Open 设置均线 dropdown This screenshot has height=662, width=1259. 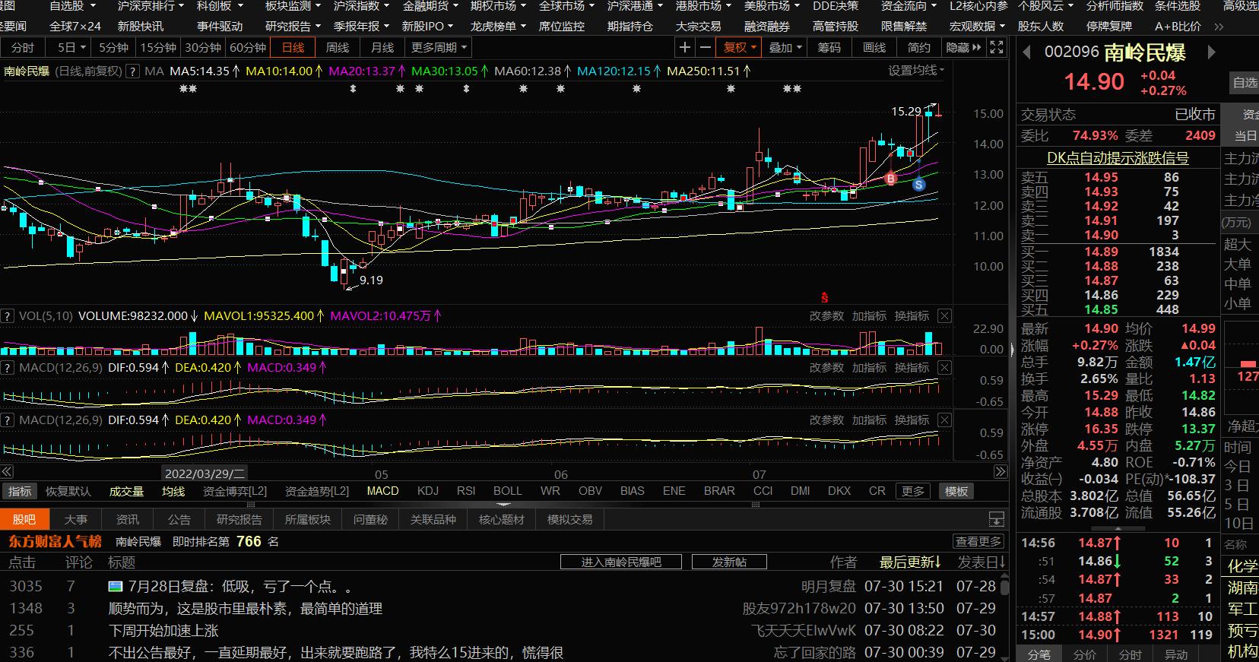point(916,71)
